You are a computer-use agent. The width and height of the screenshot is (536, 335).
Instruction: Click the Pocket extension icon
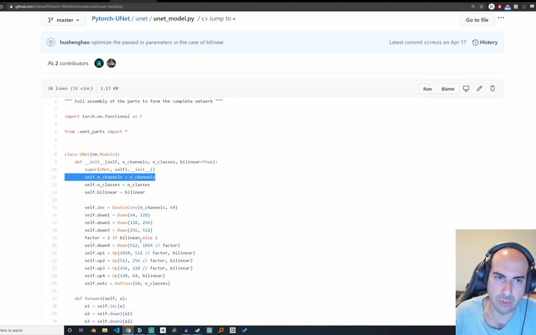pos(524,7)
